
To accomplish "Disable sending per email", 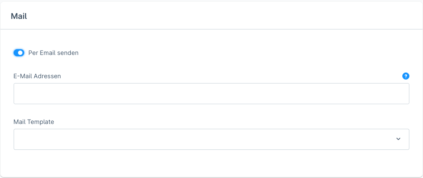I will 19,53.
